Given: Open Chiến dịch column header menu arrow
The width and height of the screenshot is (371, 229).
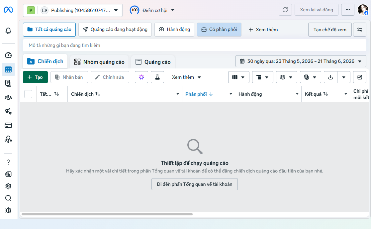Looking at the screenshot, I should pos(177,94).
